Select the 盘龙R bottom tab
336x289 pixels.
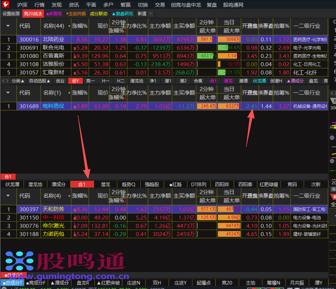click(x=83, y=283)
